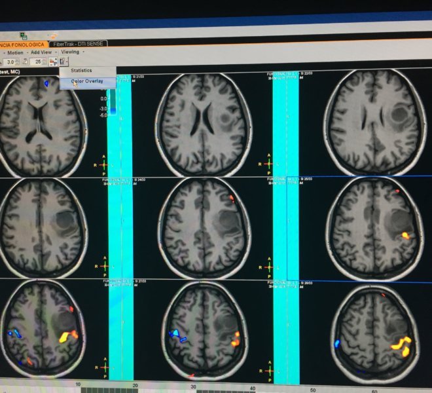432x393 pixels.
Task: Click the red-blue threshold icon in toolbar
Action: [52, 61]
